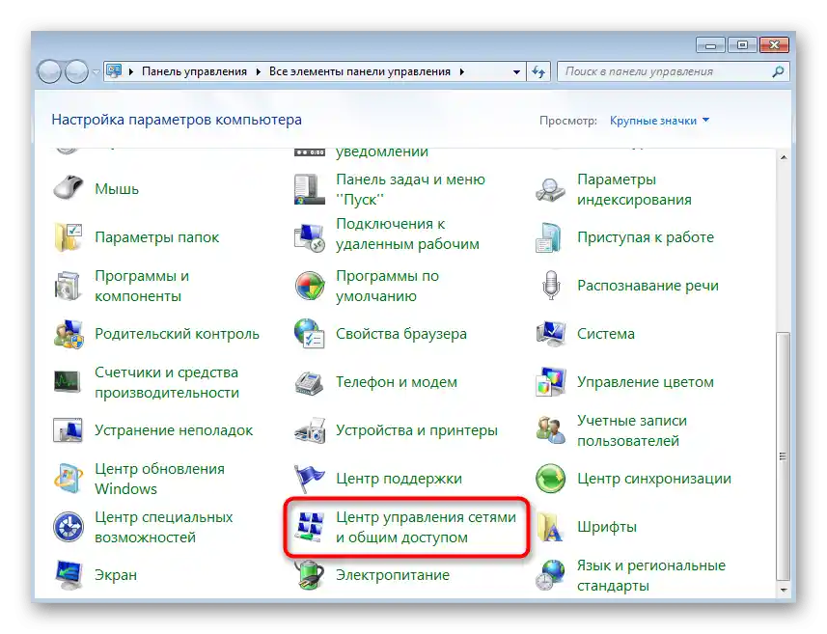Click the Электропитание battery icon
The width and height of the screenshot is (827, 634).
coord(310,575)
